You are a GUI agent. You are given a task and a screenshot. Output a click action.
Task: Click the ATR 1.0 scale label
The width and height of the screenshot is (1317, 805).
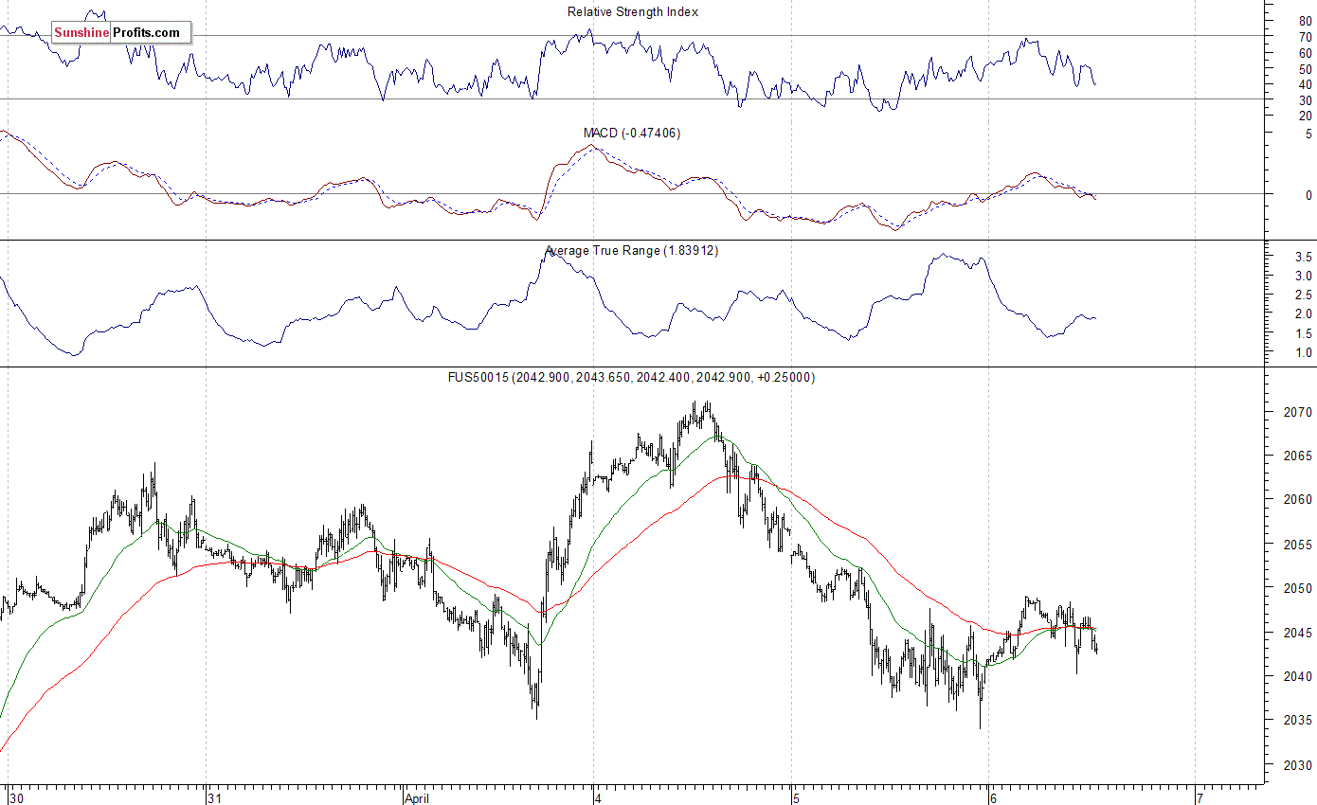coord(1304,353)
